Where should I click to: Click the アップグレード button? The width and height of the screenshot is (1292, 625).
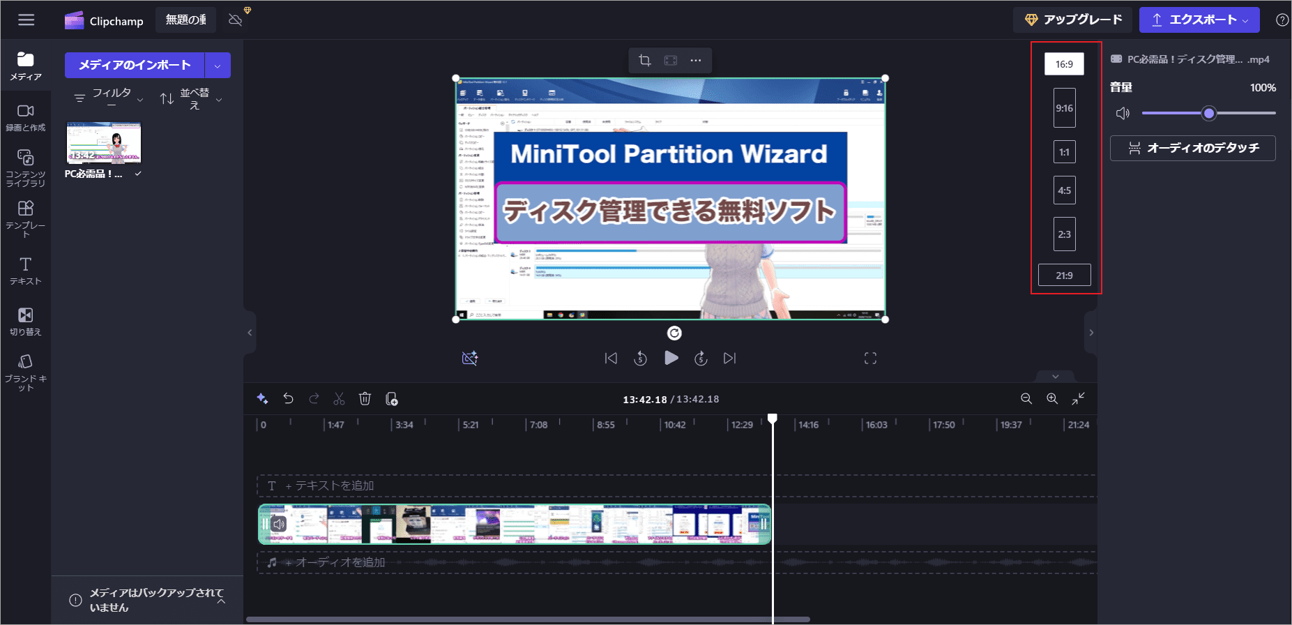[x=1072, y=20]
